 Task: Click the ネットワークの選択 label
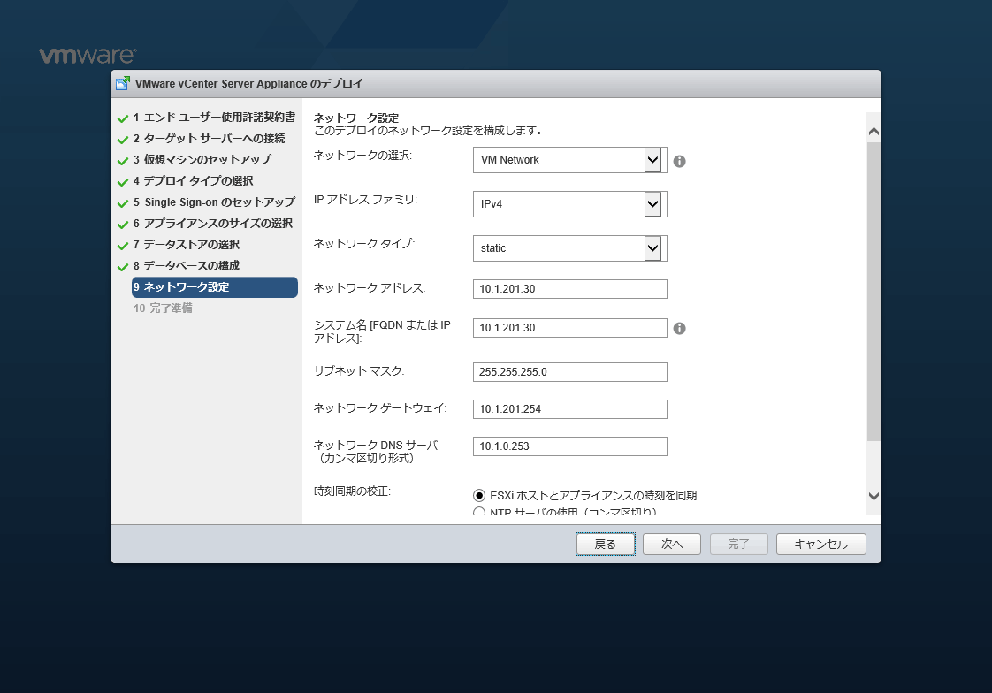[363, 156]
